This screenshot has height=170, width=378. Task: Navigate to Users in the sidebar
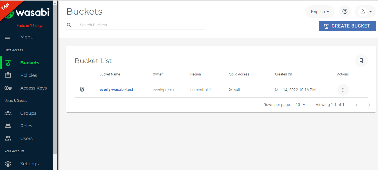26,138
